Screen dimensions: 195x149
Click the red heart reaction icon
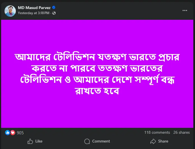coord(12,133)
